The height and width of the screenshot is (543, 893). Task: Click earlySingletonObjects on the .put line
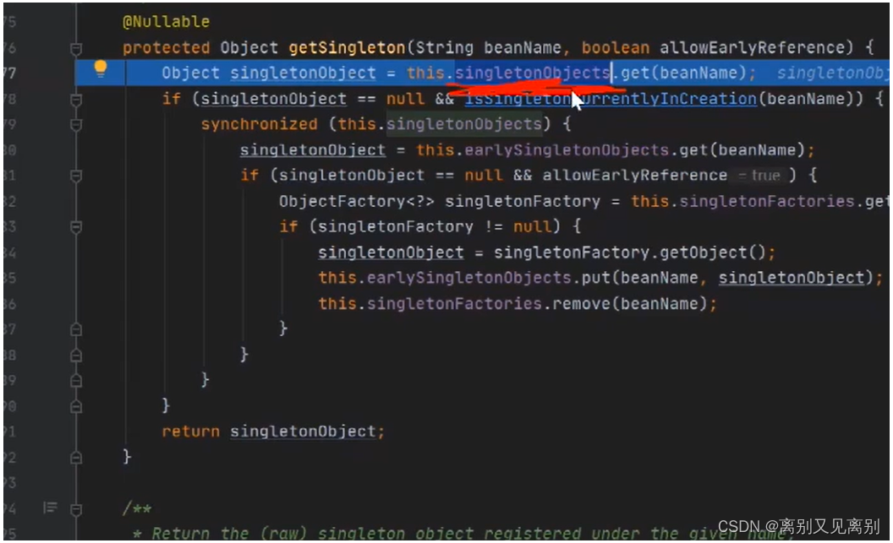coord(468,278)
